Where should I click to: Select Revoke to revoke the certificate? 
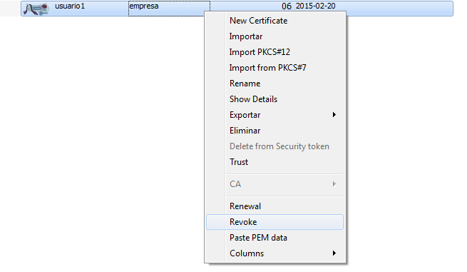coord(275,222)
